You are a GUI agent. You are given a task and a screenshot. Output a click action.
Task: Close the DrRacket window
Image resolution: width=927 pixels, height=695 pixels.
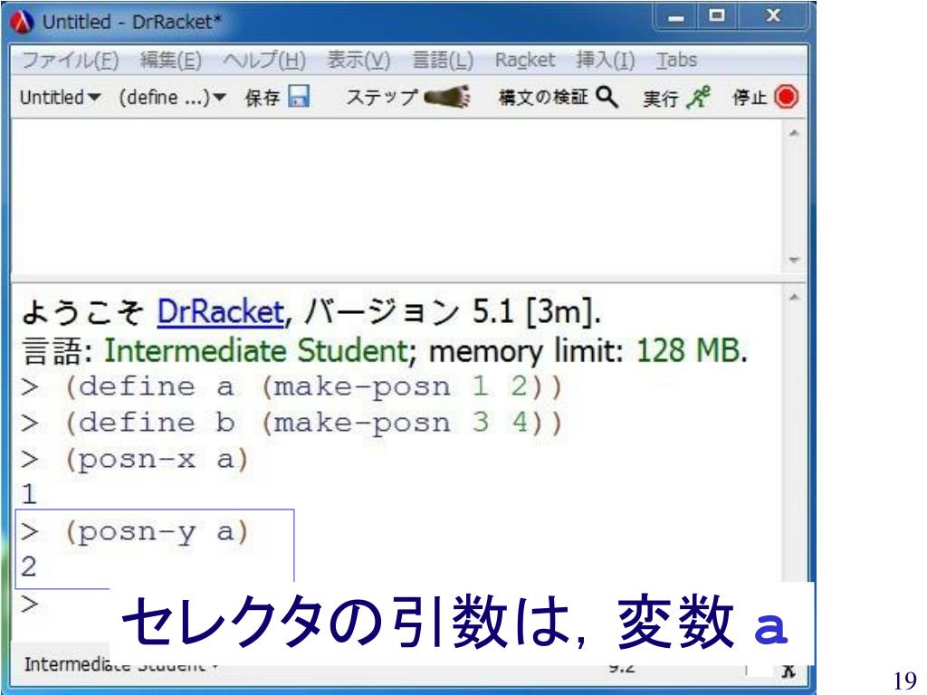773,16
